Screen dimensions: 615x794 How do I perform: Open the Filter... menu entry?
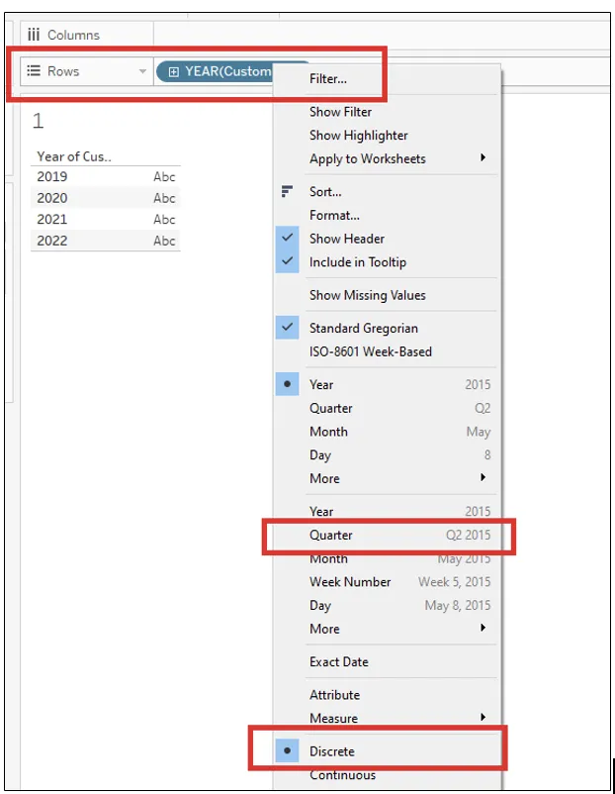(328, 78)
